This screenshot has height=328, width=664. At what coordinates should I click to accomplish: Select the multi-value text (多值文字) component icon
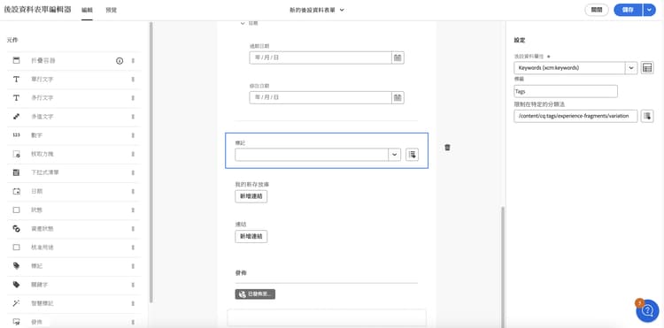tap(17, 116)
